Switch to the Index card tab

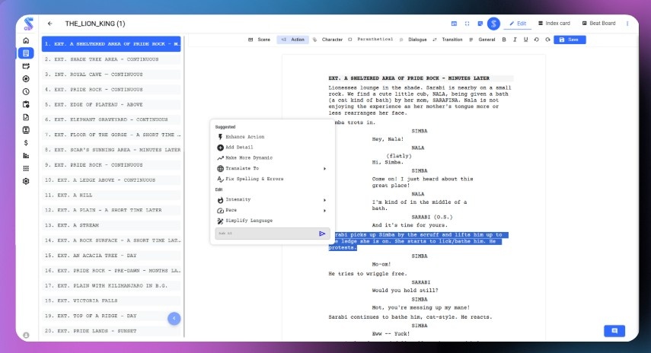click(x=554, y=24)
